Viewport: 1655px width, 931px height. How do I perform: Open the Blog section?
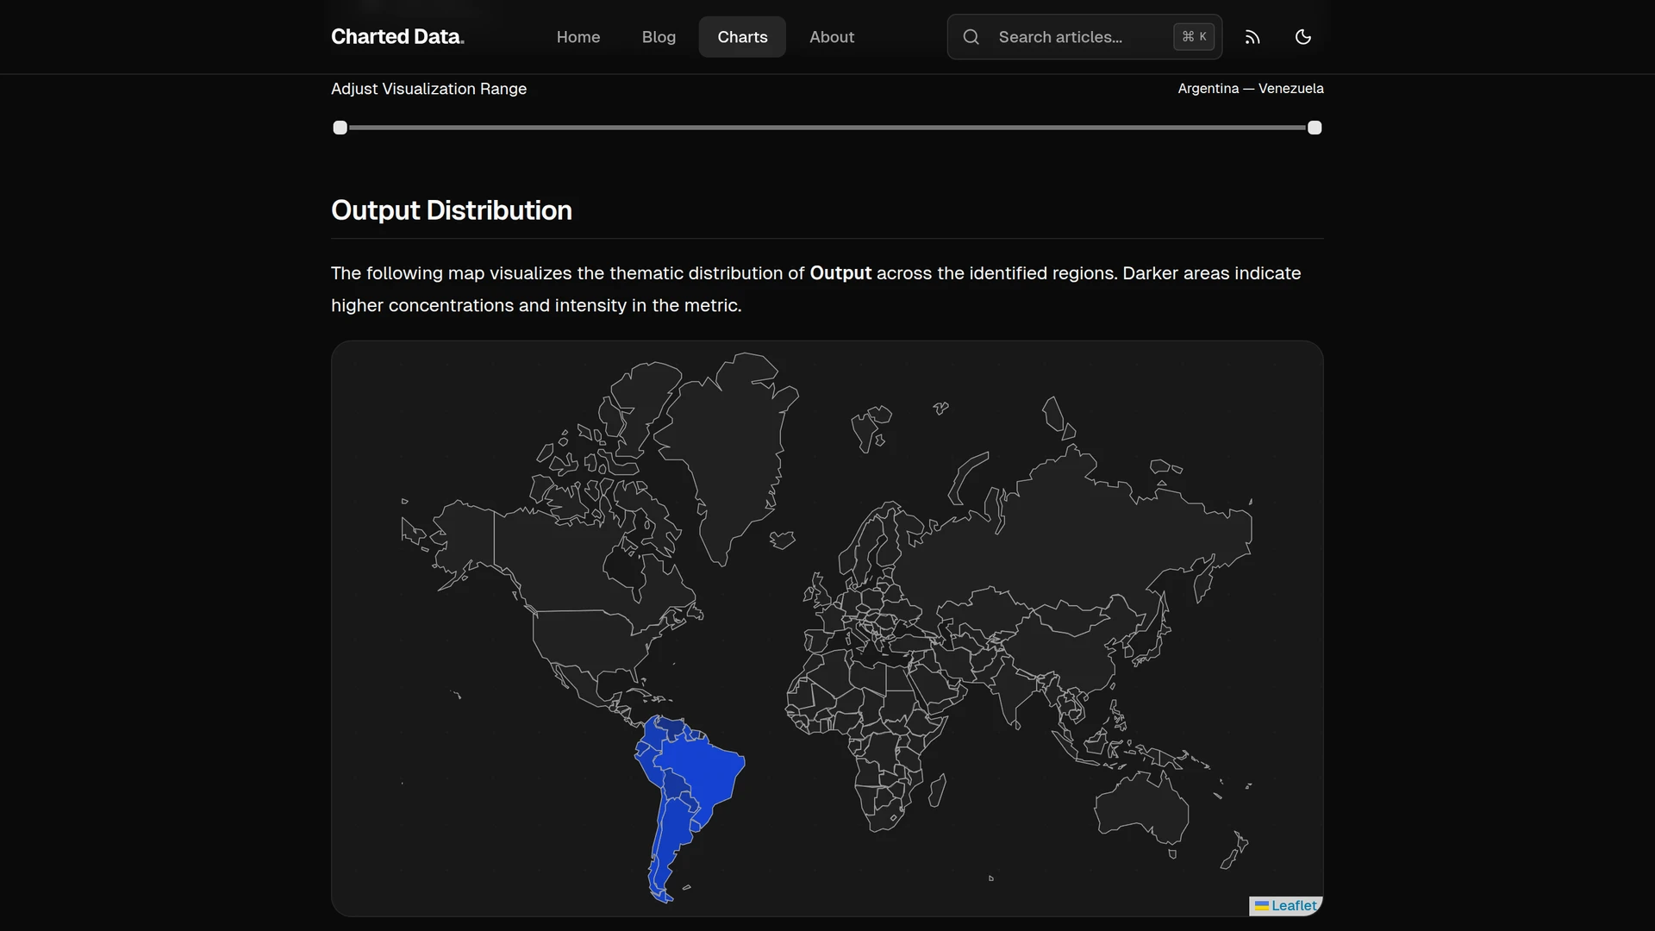(x=659, y=37)
